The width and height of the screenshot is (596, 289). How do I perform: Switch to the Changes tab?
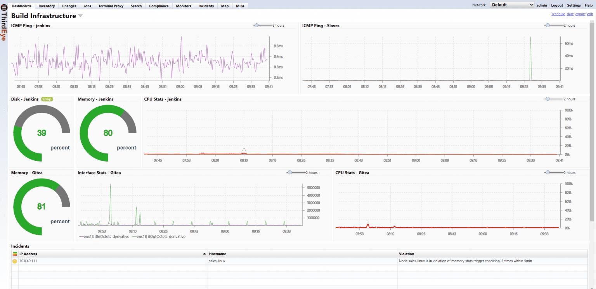(x=69, y=6)
